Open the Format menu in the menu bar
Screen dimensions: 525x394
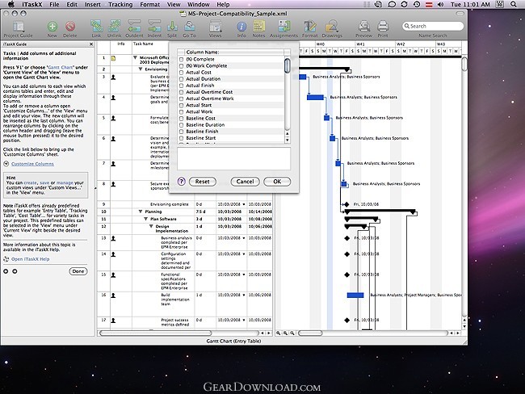click(x=149, y=4)
